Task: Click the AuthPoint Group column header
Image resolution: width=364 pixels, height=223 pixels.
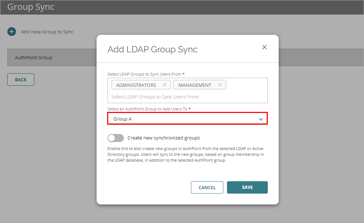Action: click(34, 57)
